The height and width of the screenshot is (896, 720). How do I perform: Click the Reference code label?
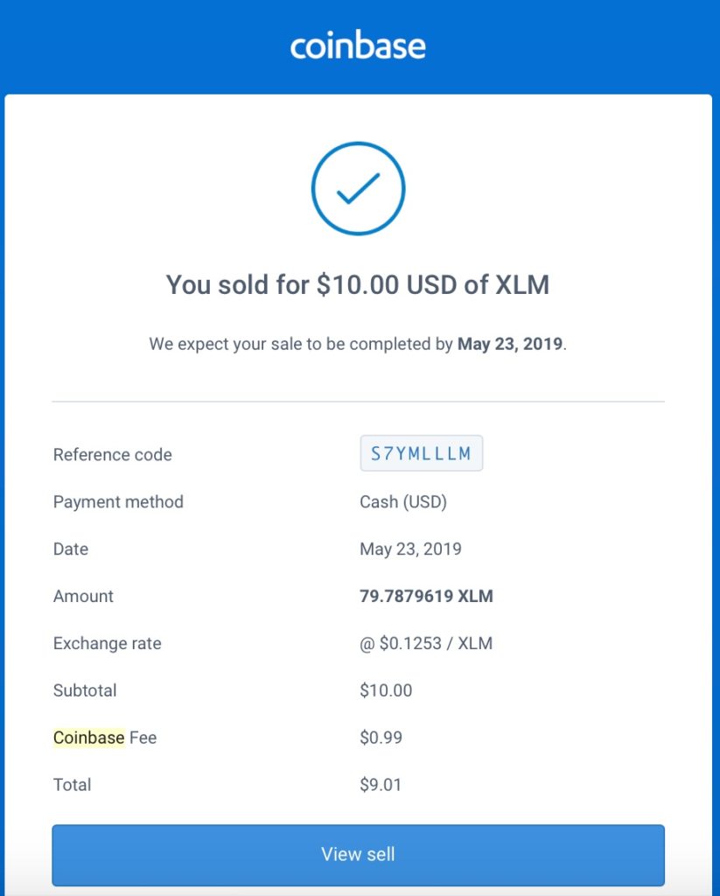coord(112,455)
